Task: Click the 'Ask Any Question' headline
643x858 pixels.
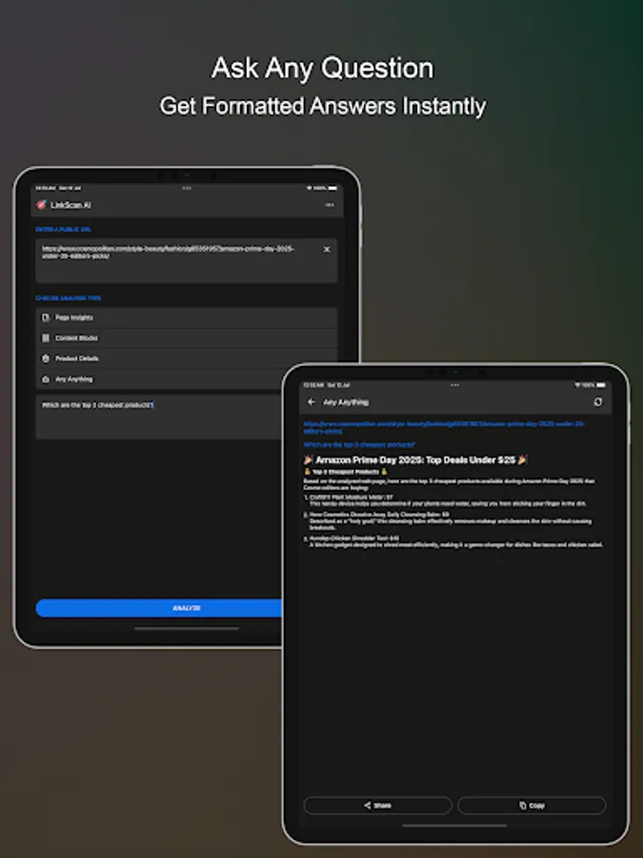Action: (x=323, y=69)
